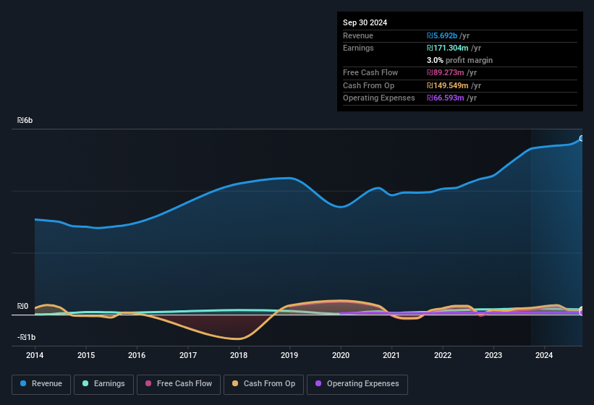The height and width of the screenshot is (405, 594).
Task: Click the 2015 x-axis label
Action: pos(86,355)
